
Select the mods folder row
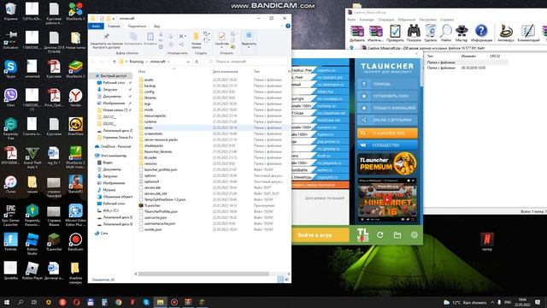point(214,110)
